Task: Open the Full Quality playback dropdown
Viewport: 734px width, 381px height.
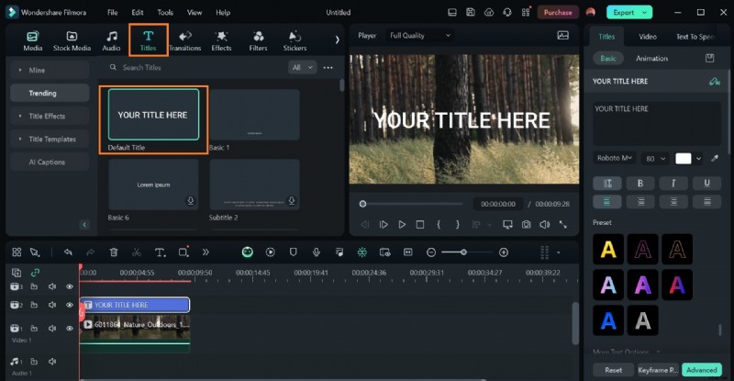Action: click(420, 36)
